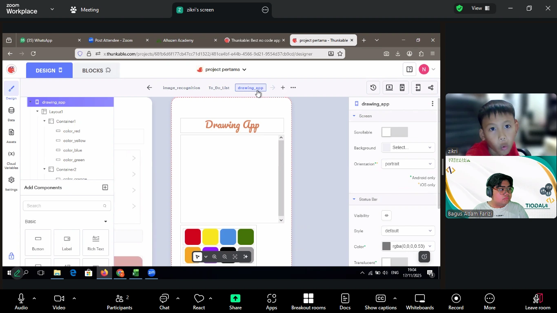This screenshot has width=557, height=313.
Task: Click the share project icon
Action: pyautogui.click(x=431, y=88)
